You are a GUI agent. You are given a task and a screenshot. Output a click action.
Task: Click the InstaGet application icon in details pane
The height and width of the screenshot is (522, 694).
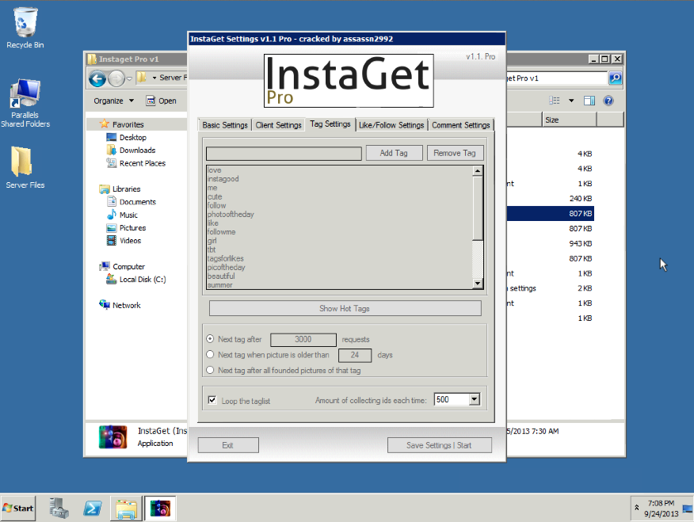[x=112, y=437]
